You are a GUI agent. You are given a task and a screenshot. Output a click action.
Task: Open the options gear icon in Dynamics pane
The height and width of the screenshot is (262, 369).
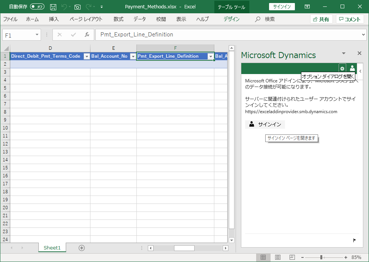tap(342, 68)
